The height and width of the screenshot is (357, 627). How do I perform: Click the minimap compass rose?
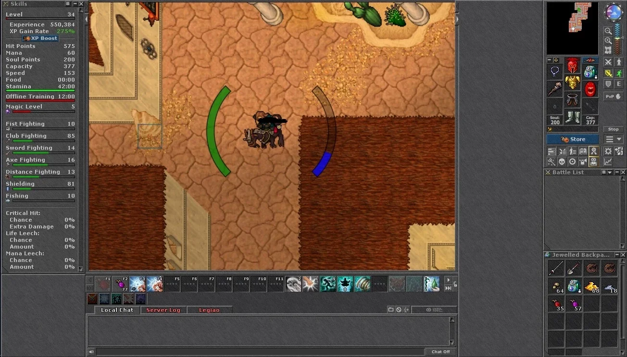click(614, 12)
